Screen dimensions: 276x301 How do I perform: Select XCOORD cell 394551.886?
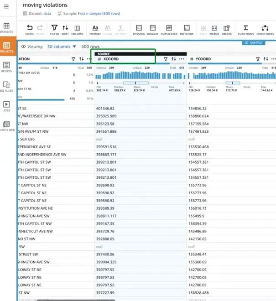(141, 131)
